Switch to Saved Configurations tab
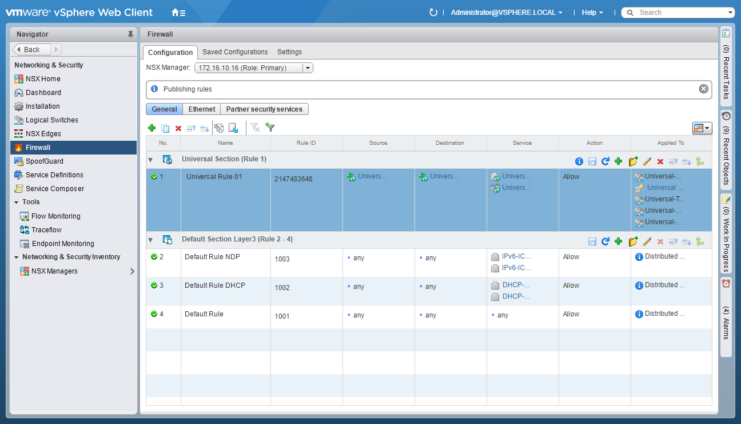 235,52
